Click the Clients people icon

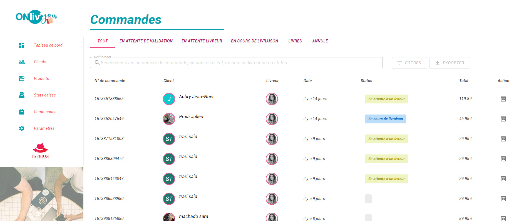[x=22, y=62]
